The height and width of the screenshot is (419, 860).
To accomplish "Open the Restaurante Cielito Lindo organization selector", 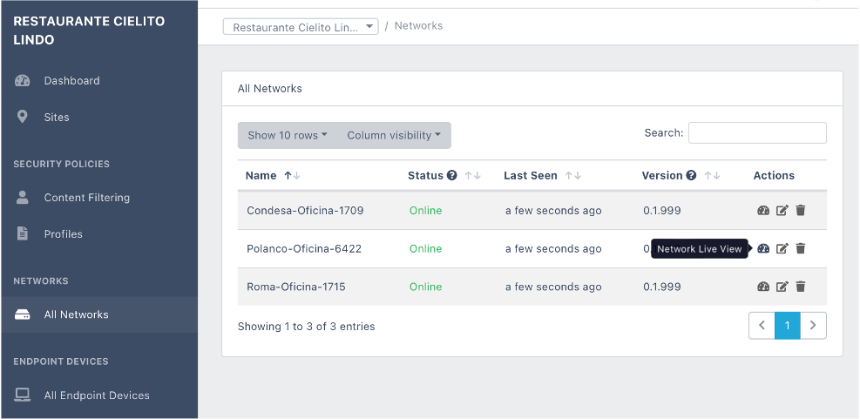I will tap(301, 26).
